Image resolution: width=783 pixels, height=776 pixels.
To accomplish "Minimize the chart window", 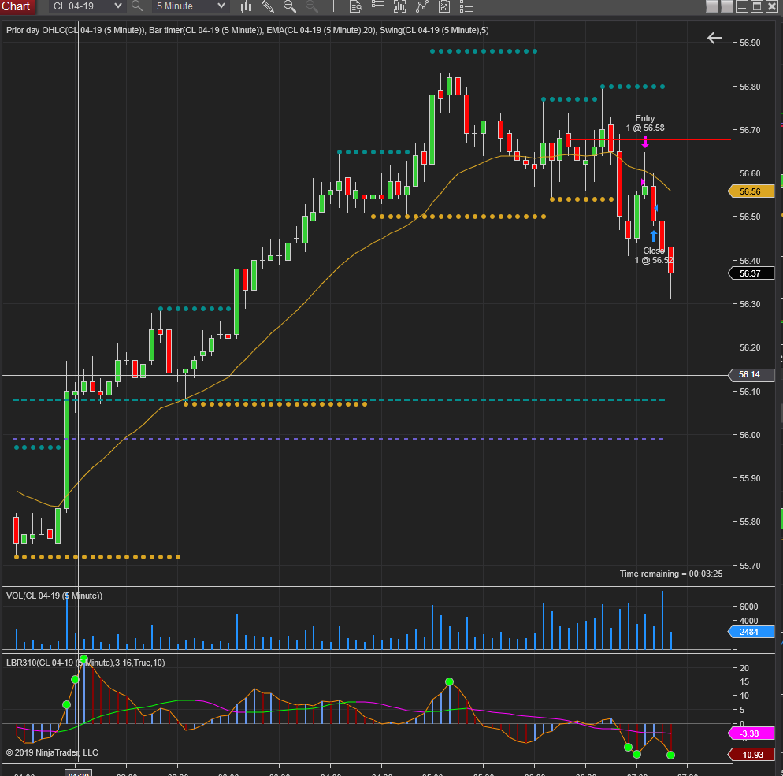I will 742,6.
